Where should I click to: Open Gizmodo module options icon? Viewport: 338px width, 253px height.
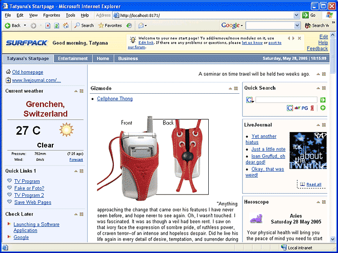(236, 88)
